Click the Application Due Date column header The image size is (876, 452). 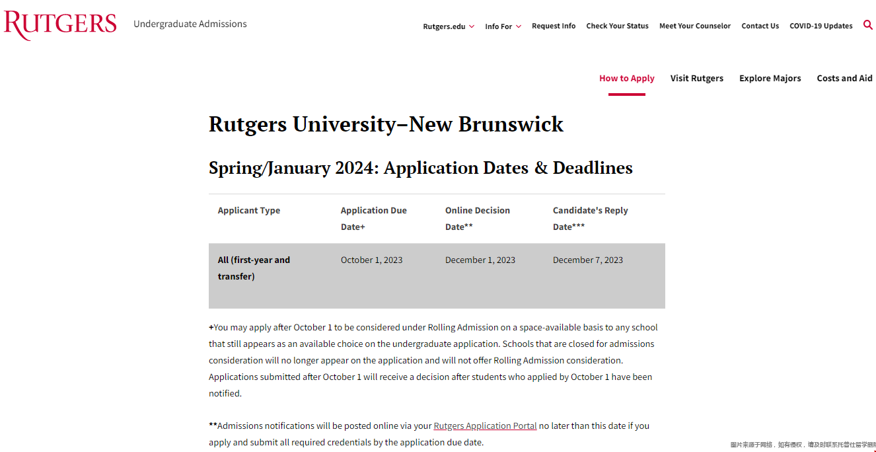(373, 218)
